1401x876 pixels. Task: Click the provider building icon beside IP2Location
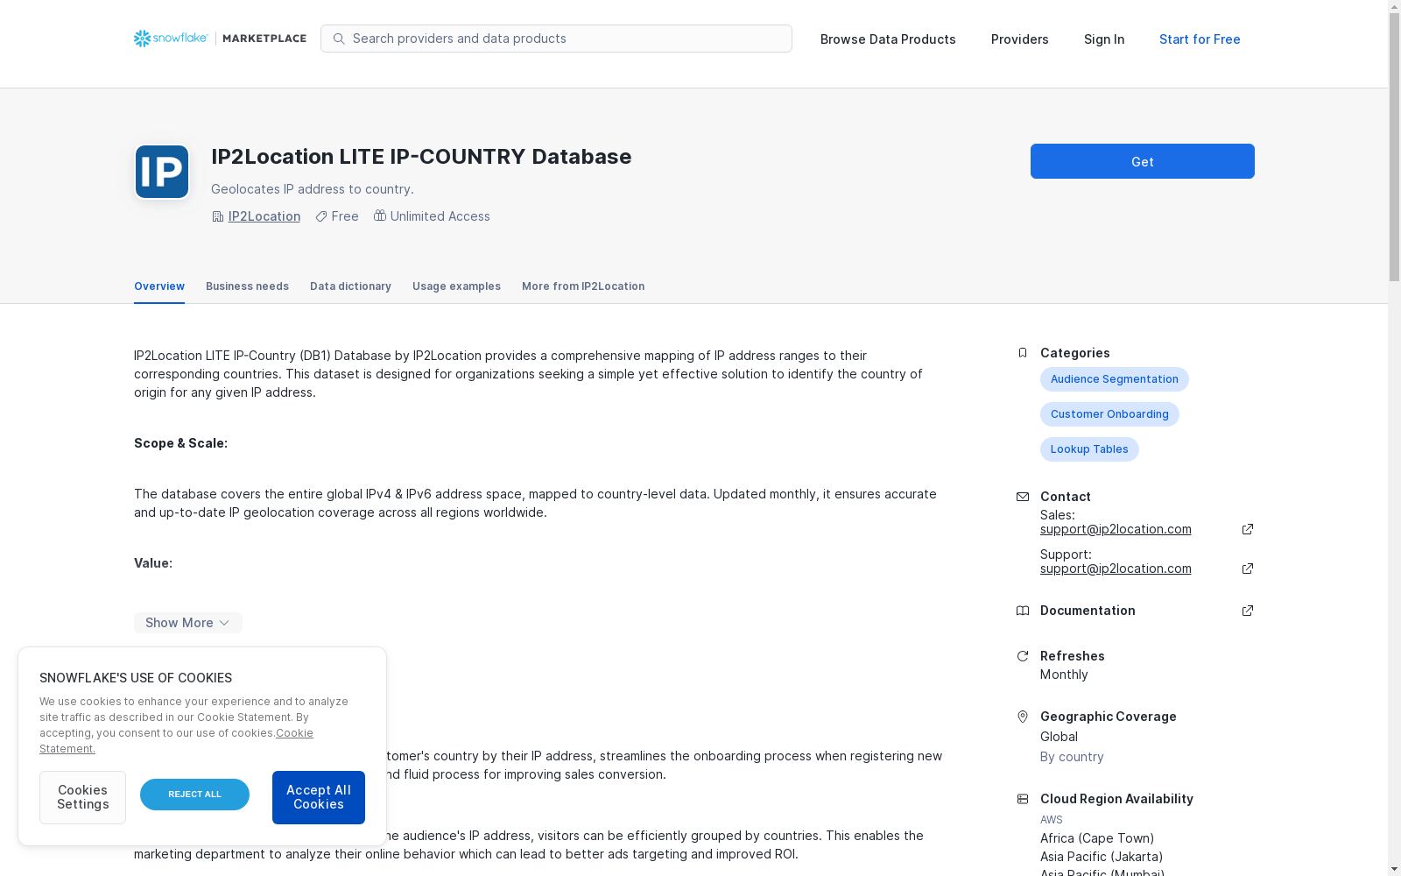click(218, 216)
